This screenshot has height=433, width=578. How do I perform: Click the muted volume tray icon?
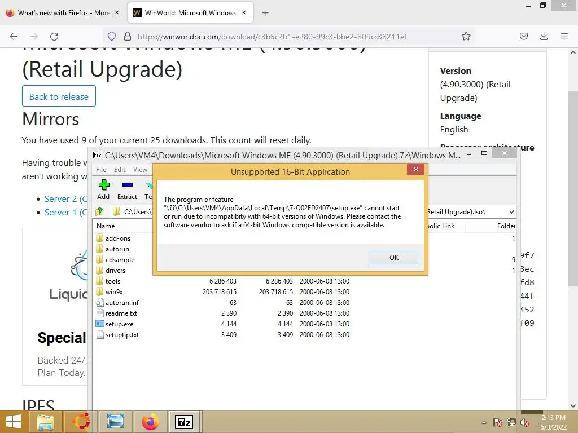tap(525, 422)
